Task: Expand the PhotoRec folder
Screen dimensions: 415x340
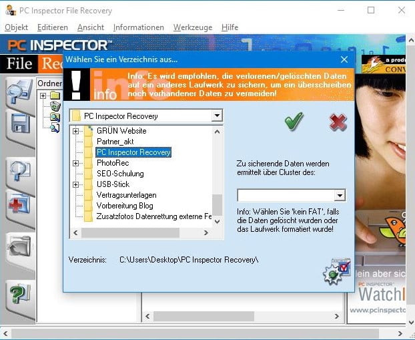Action: tap(75, 163)
